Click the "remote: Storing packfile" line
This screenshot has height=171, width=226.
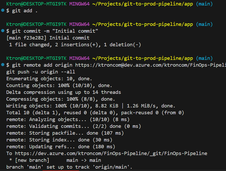coord(65,133)
